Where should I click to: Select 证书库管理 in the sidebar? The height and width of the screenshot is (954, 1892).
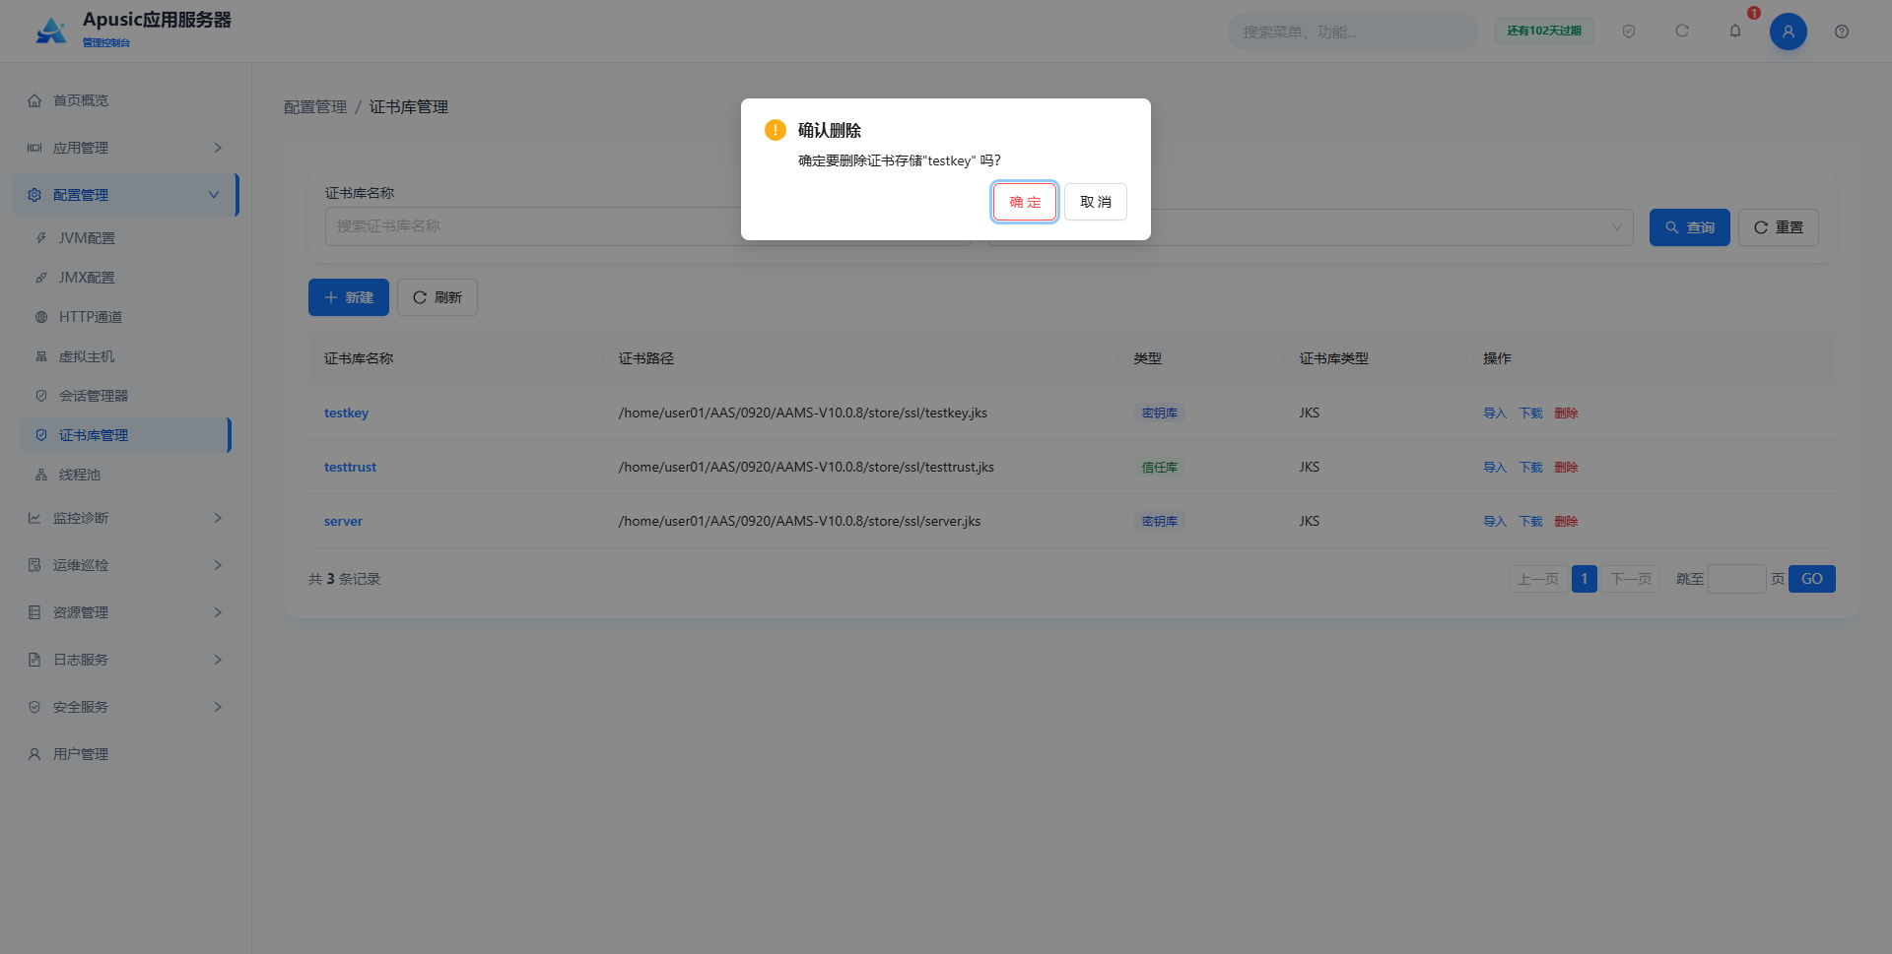[x=126, y=435]
